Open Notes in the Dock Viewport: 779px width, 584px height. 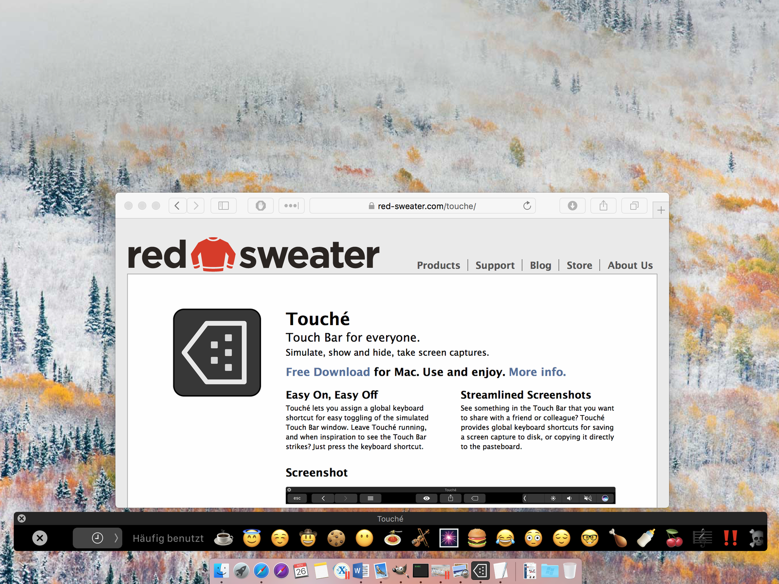pyautogui.click(x=321, y=570)
